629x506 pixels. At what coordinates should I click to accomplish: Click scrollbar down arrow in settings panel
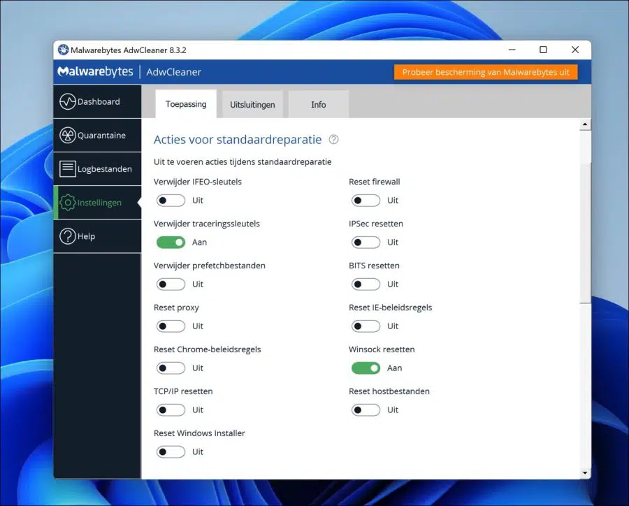(585, 473)
